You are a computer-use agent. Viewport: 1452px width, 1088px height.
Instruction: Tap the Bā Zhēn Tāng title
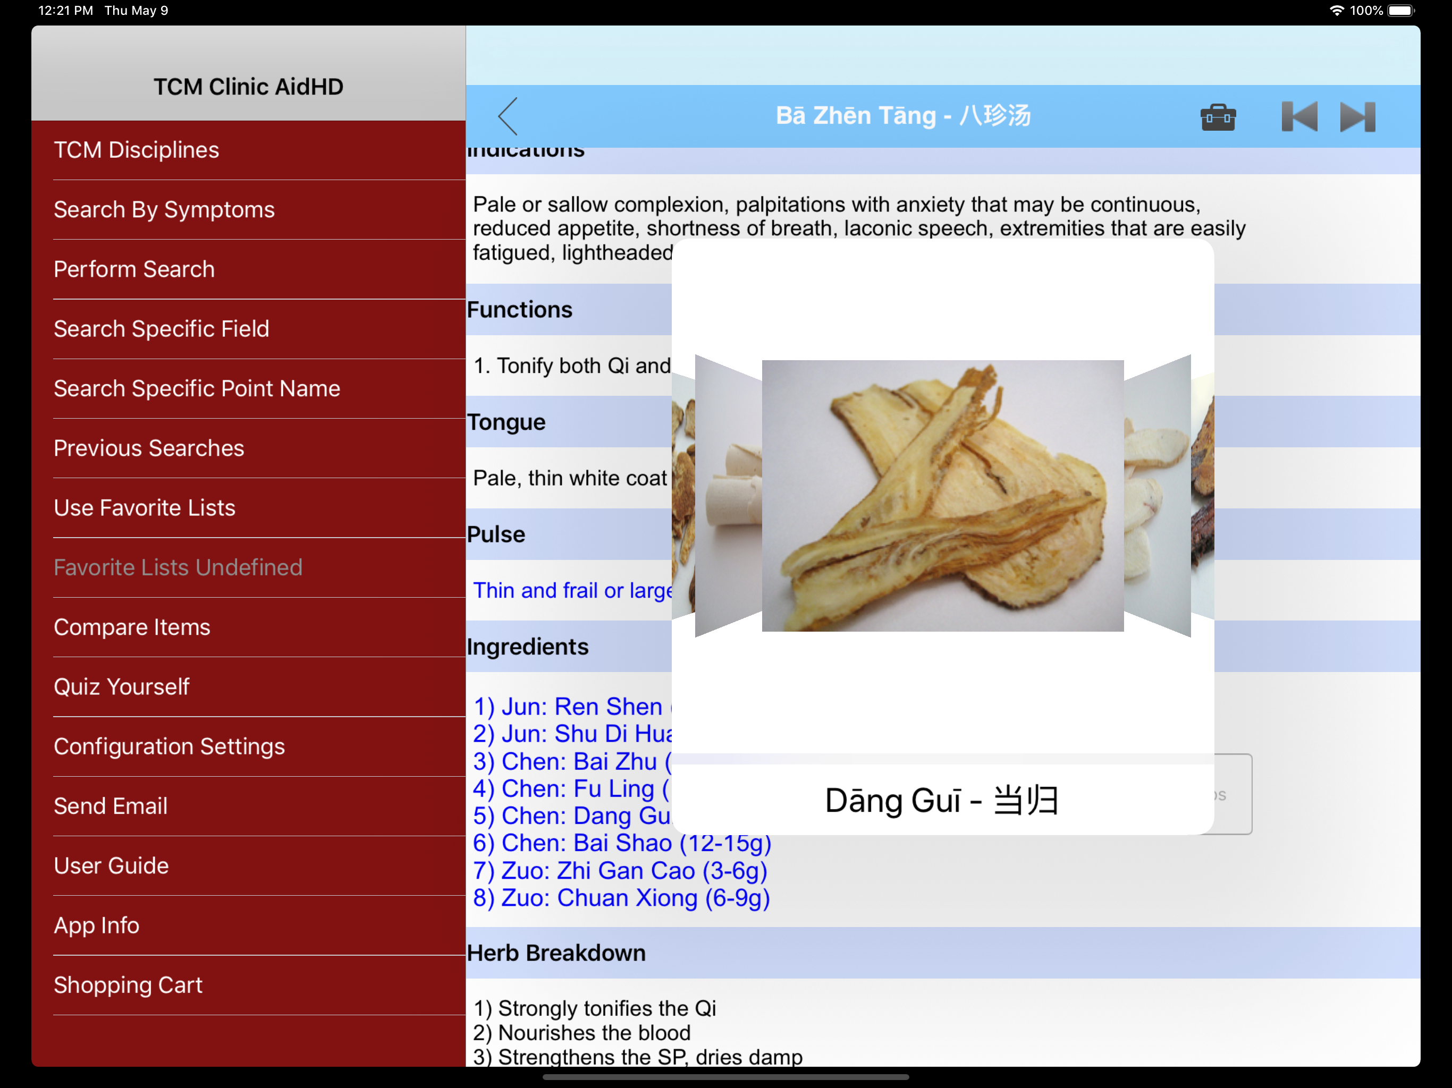click(x=903, y=116)
